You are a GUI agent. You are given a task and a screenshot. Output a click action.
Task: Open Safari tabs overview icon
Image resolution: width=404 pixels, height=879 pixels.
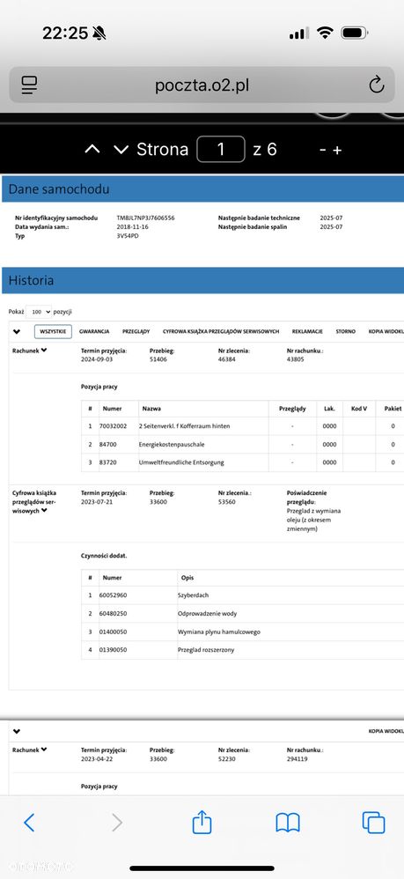click(x=374, y=823)
